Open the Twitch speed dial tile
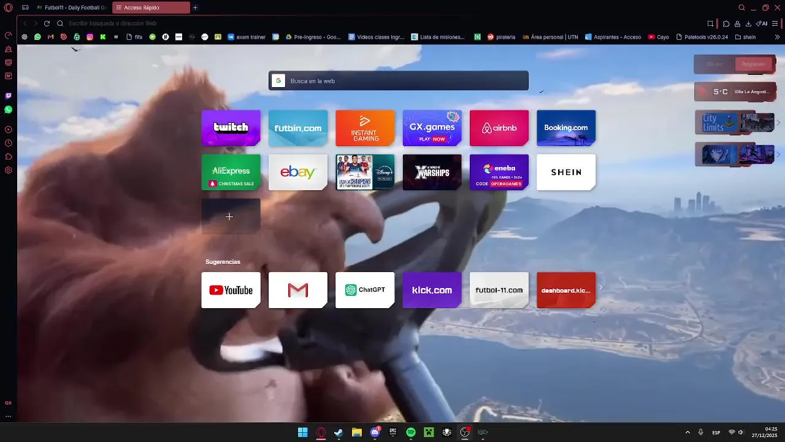Image resolution: width=785 pixels, height=442 pixels. coord(231,128)
